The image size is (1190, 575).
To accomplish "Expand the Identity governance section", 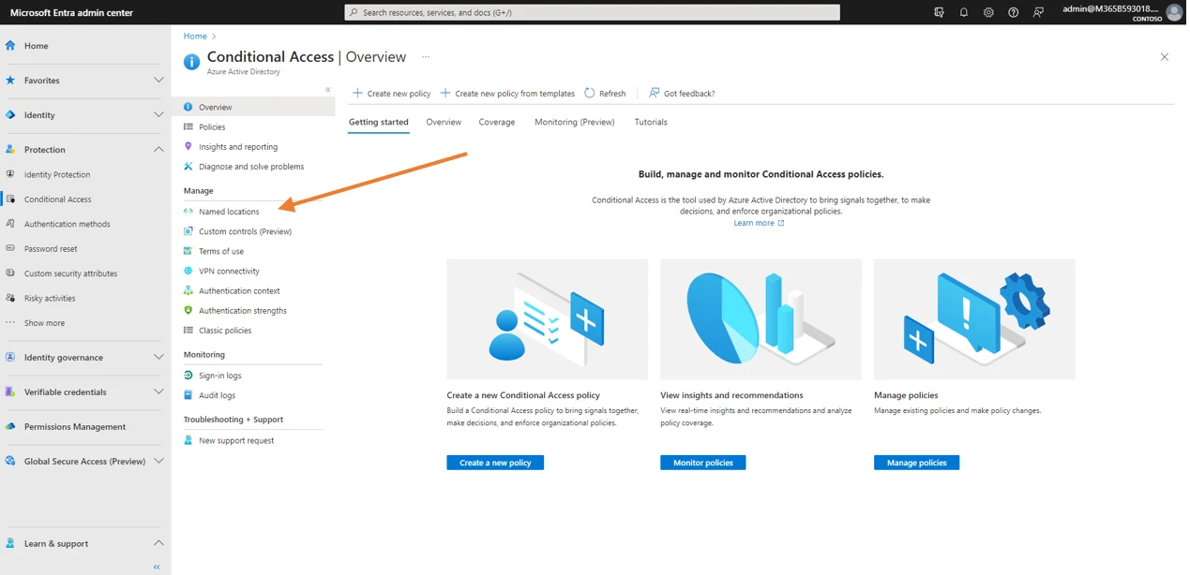I will tap(158, 358).
